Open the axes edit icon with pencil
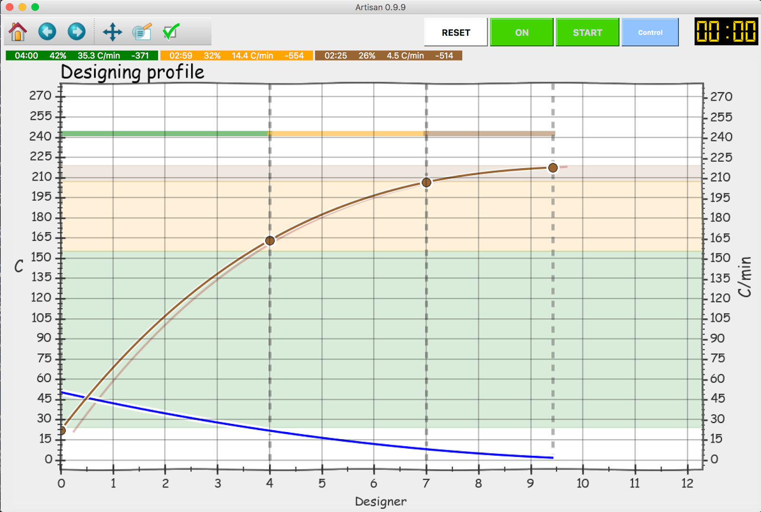The width and height of the screenshot is (761, 512). 141,31
